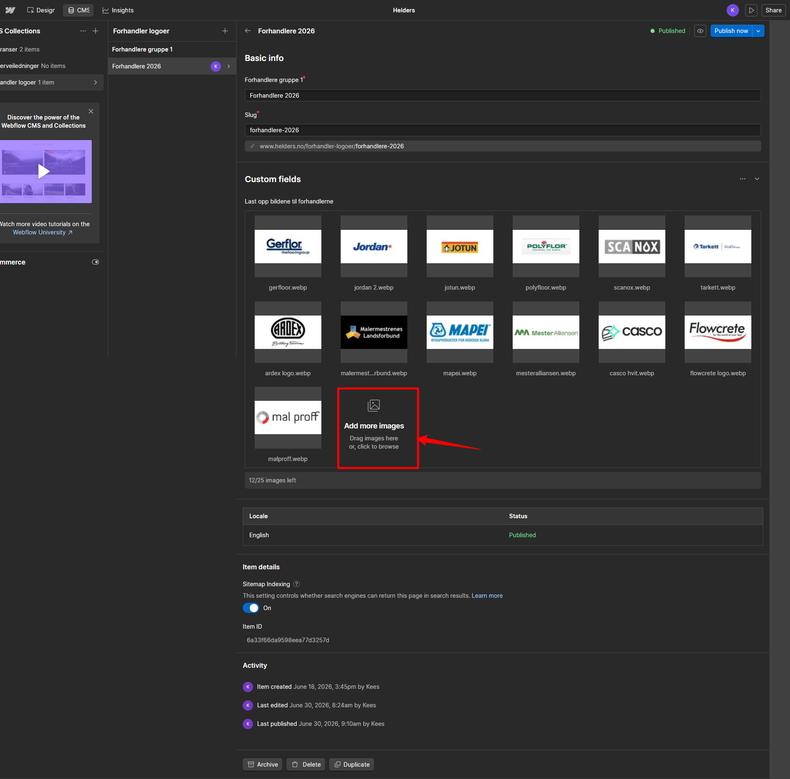790x779 pixels.
Task: Click the Slug input field
Action: [503, 130]
